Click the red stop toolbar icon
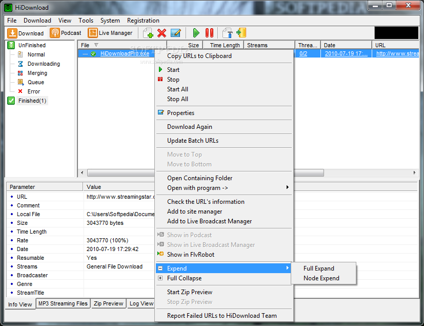This screenshot has height=326, width=424. coord(209,33)
